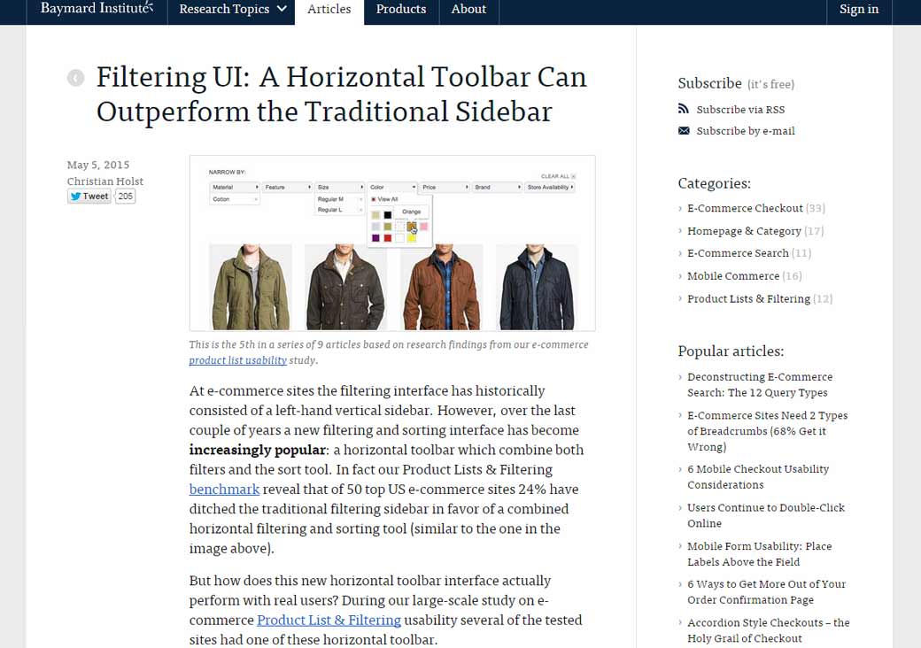921x648 pixels.
Task: Click the chevron beside Users Continue to Double-Click Online
Action: [680, 508]
